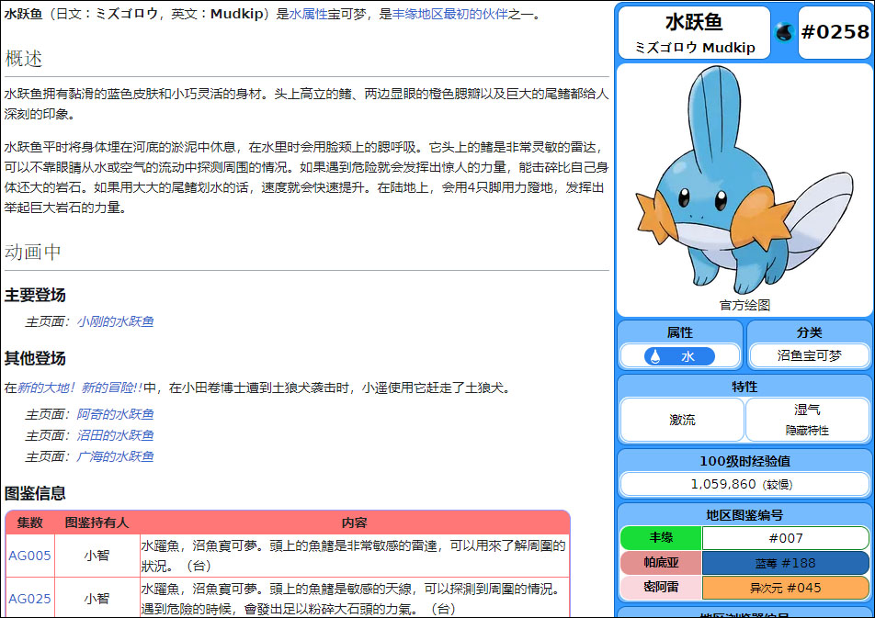Click the 概述 section heading
This screenshot has height=618, width=875.
[24, 59]
